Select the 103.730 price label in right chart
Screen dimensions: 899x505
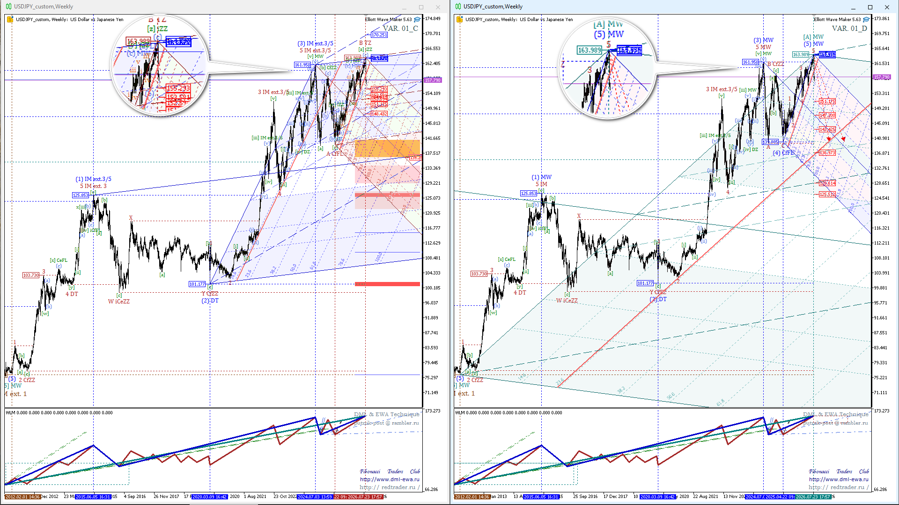[479, 274]
